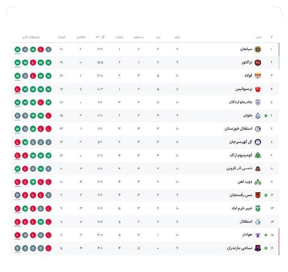Open the گل گهر سیرجان team link
Image resolution: width=288 pixels, height=272 pixels.
(x=240, y=142)
